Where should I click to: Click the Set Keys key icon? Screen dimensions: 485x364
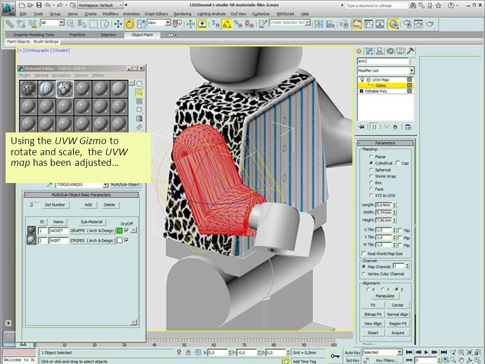[x=335, y=356]
